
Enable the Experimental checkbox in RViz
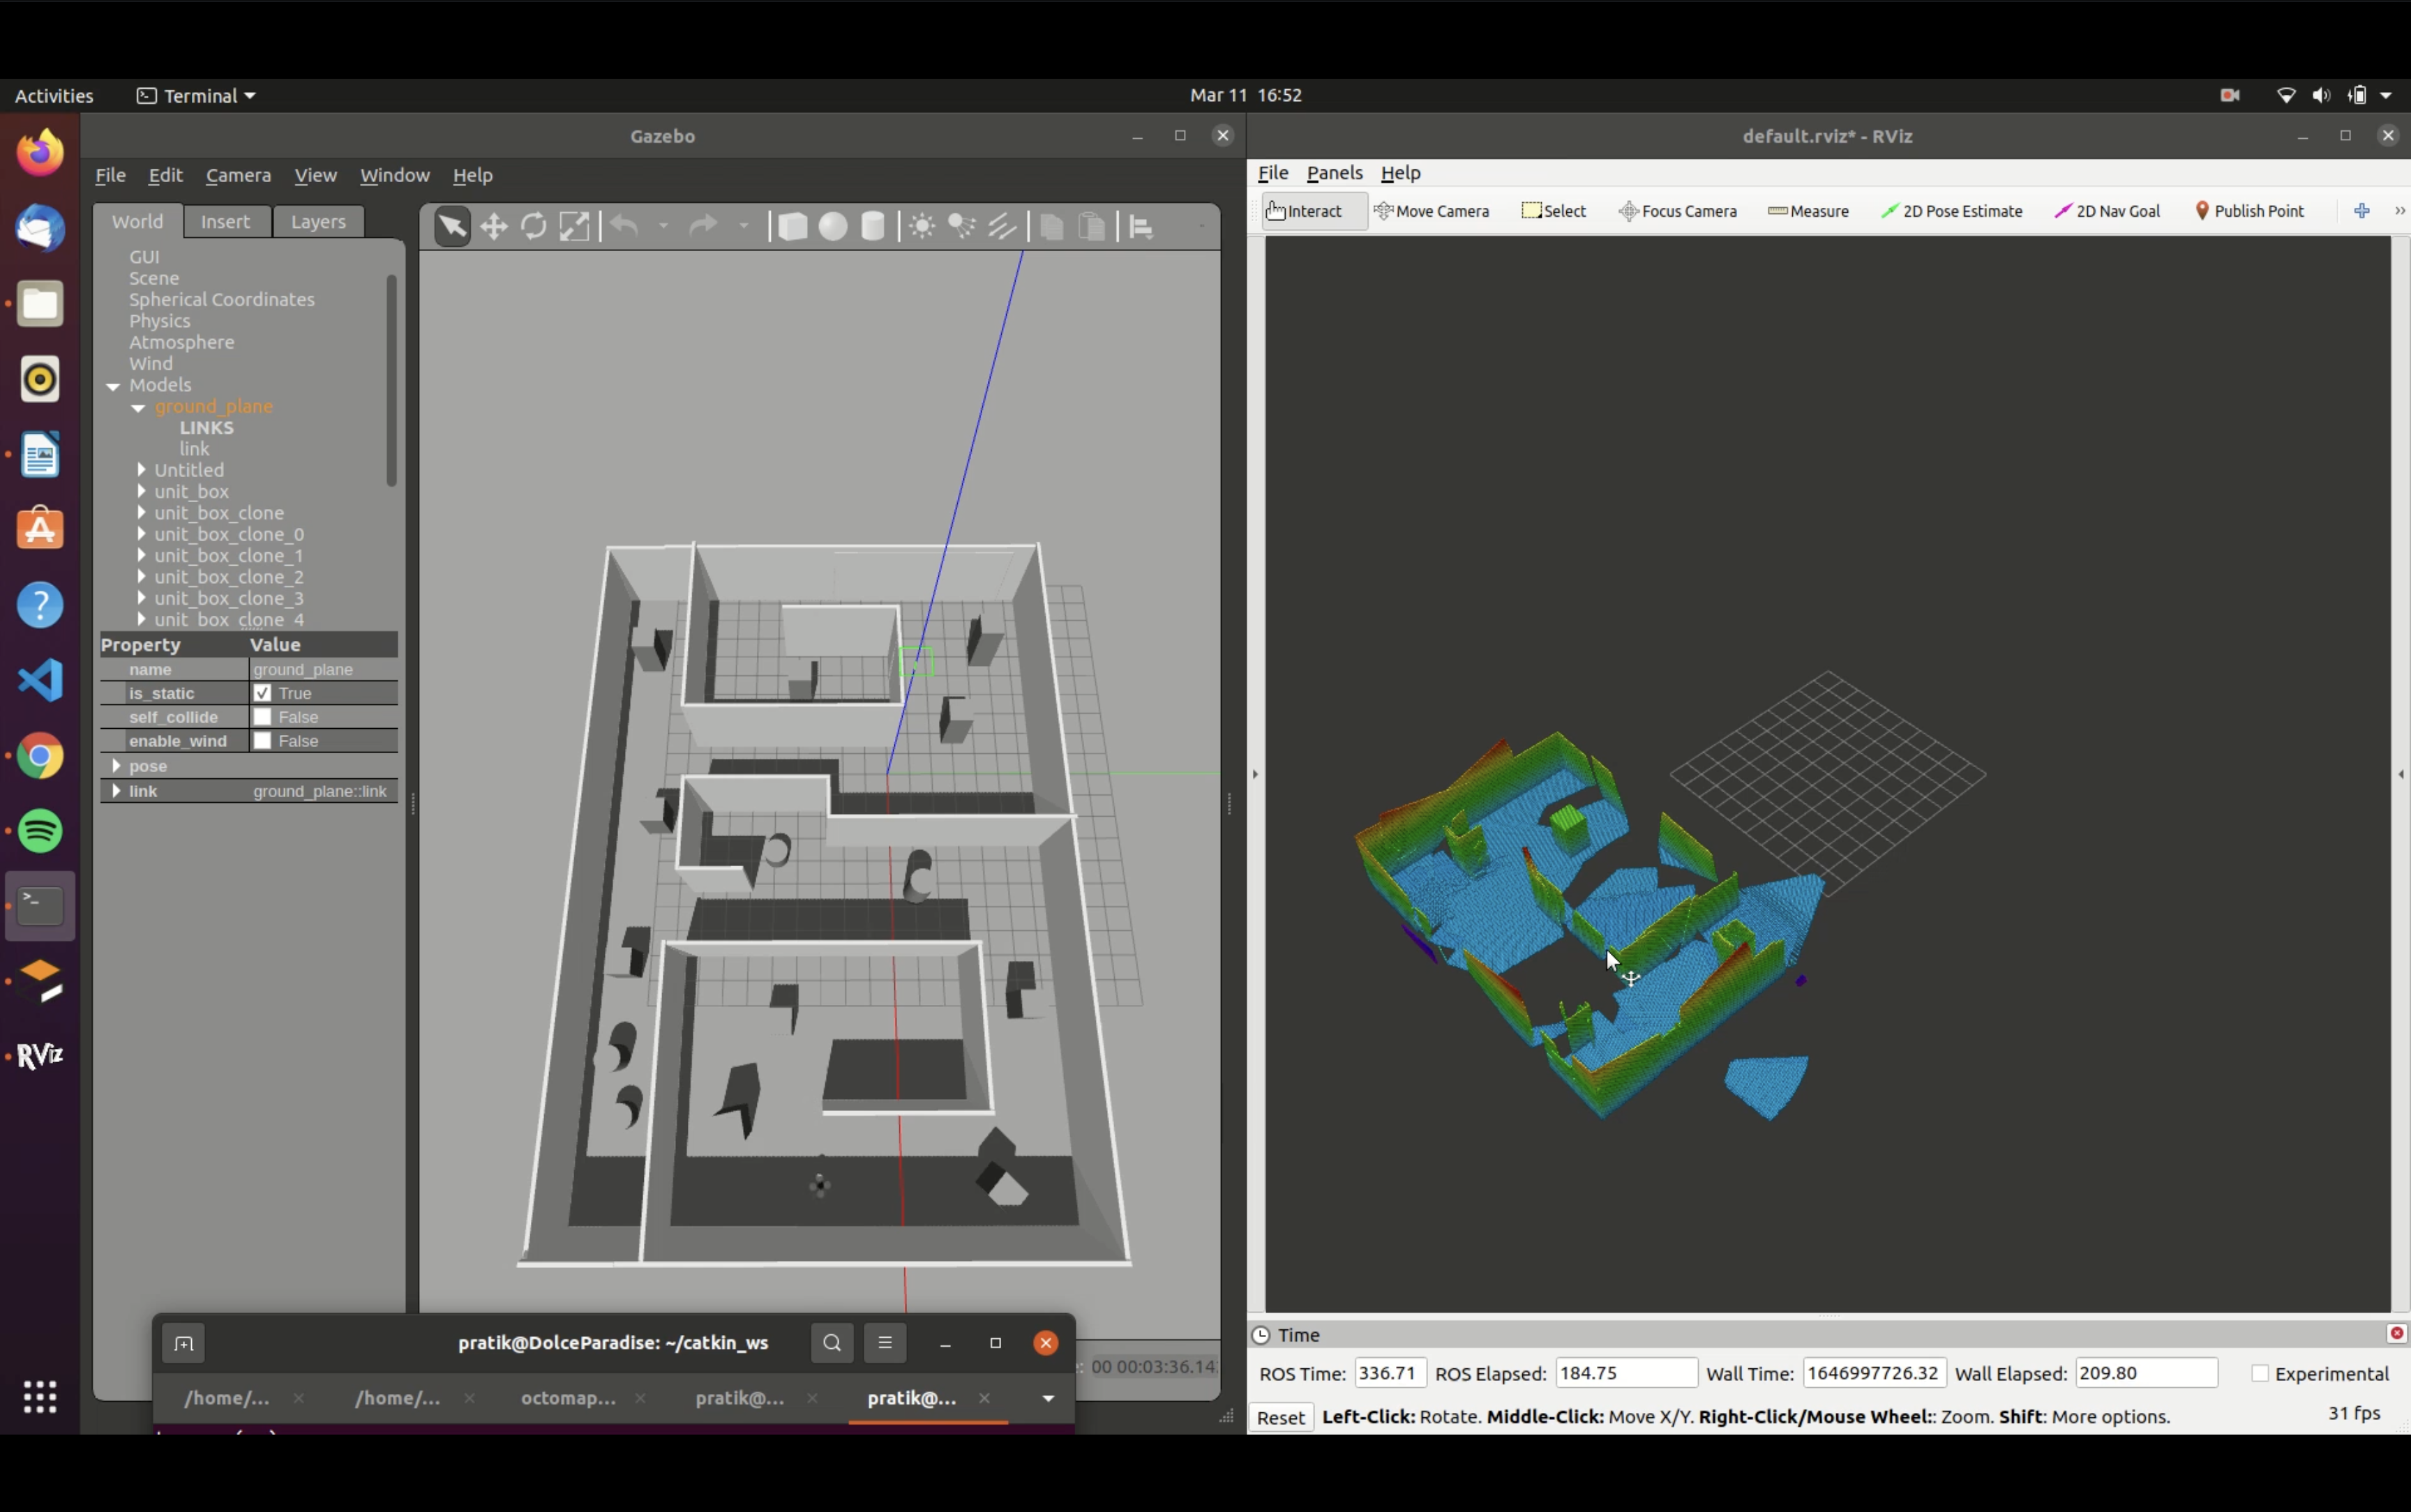click(x=2260, y=1374)
